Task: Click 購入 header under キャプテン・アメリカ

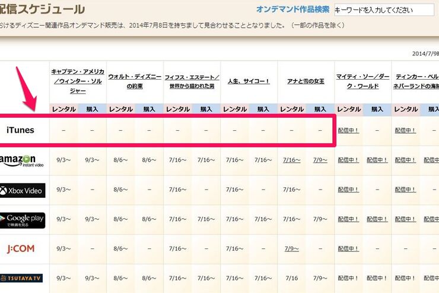Action: point(92,109)
